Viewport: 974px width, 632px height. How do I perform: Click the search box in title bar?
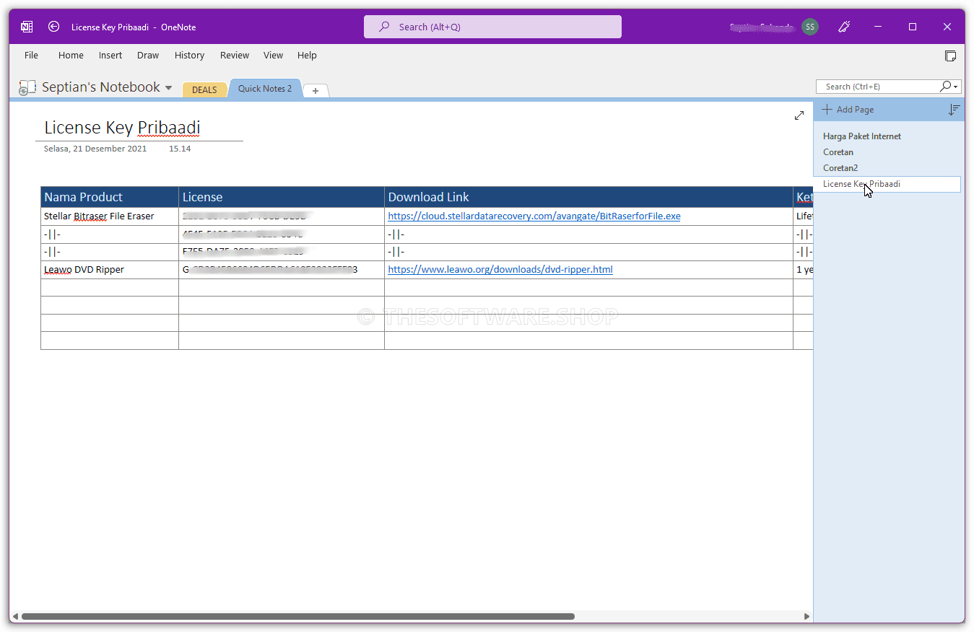[492, 27]
